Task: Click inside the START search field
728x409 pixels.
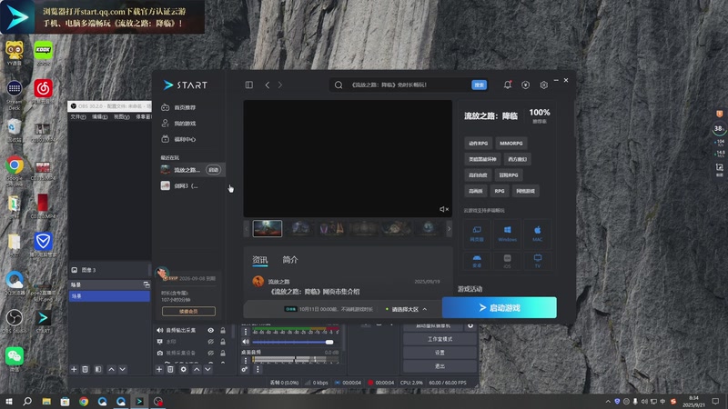Action: click(409, 85)
